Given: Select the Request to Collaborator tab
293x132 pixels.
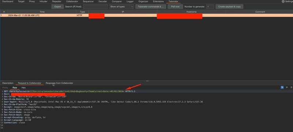Looking at the screenshot, I should [x=30, y=83].
